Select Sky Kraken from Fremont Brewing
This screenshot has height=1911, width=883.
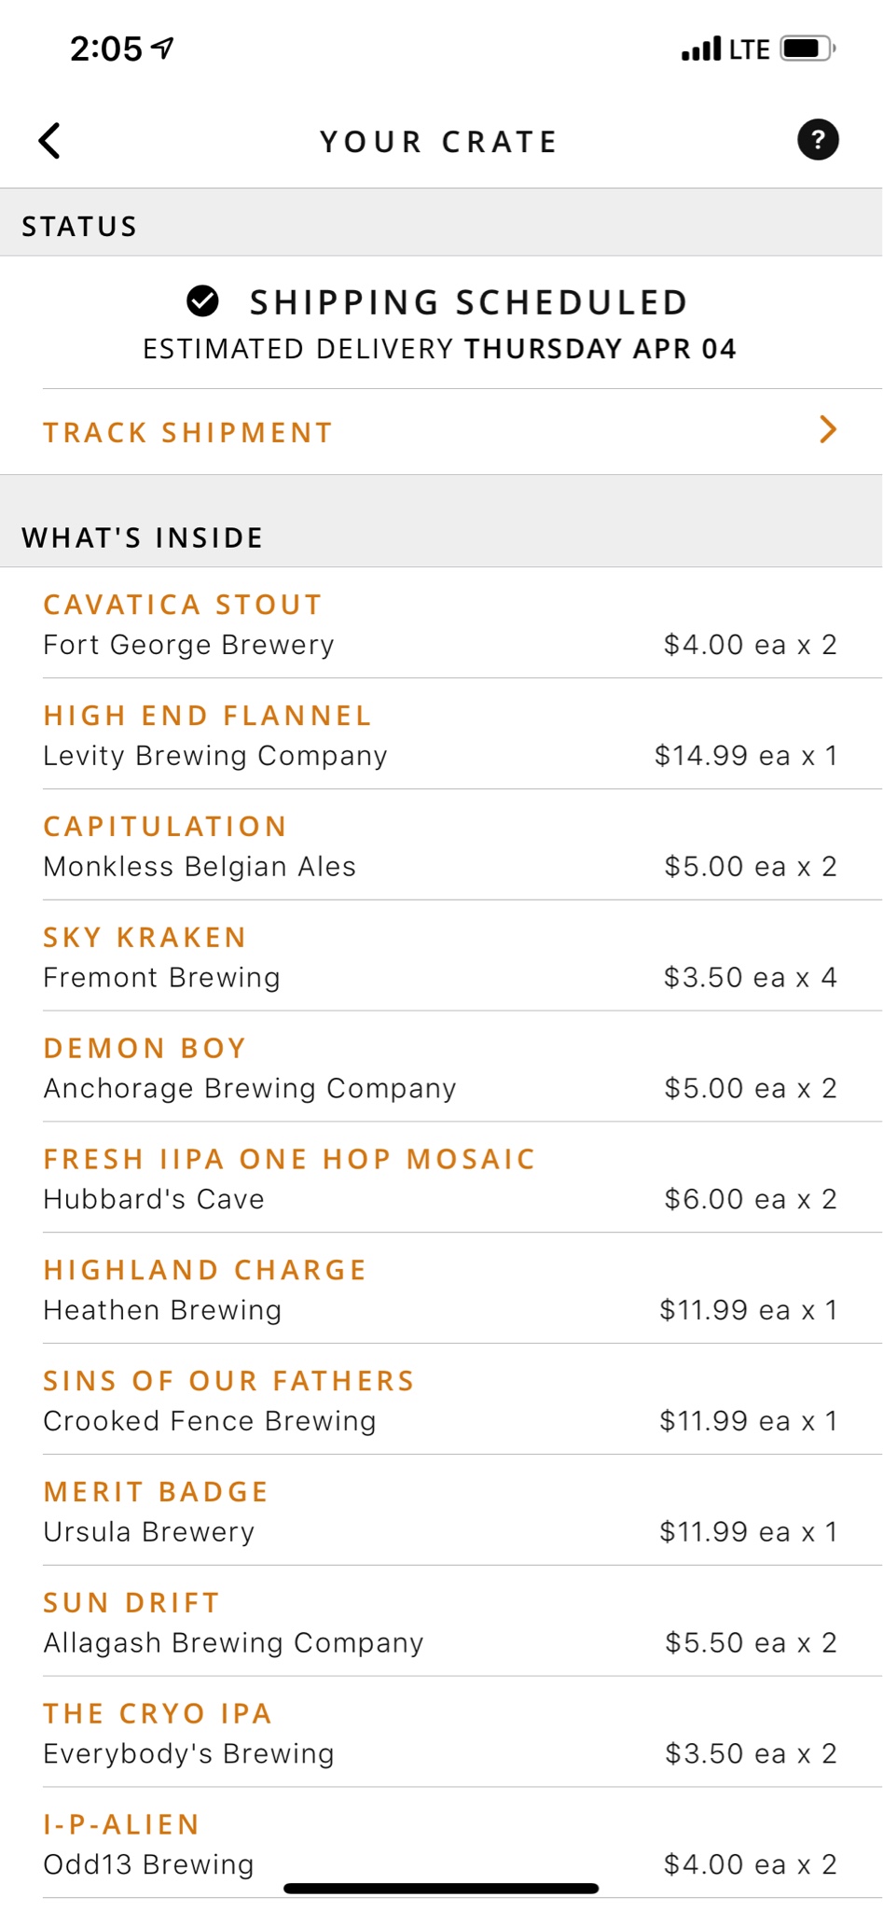point(441,956)
